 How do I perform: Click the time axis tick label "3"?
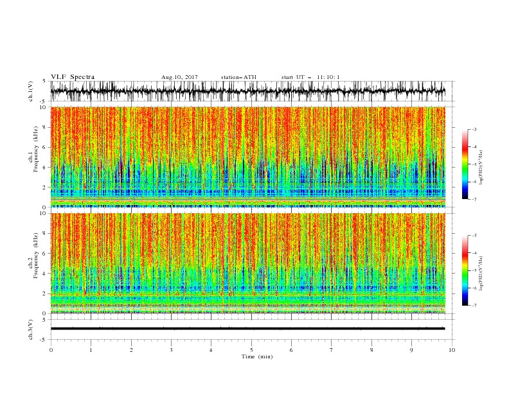pos(171,350)
